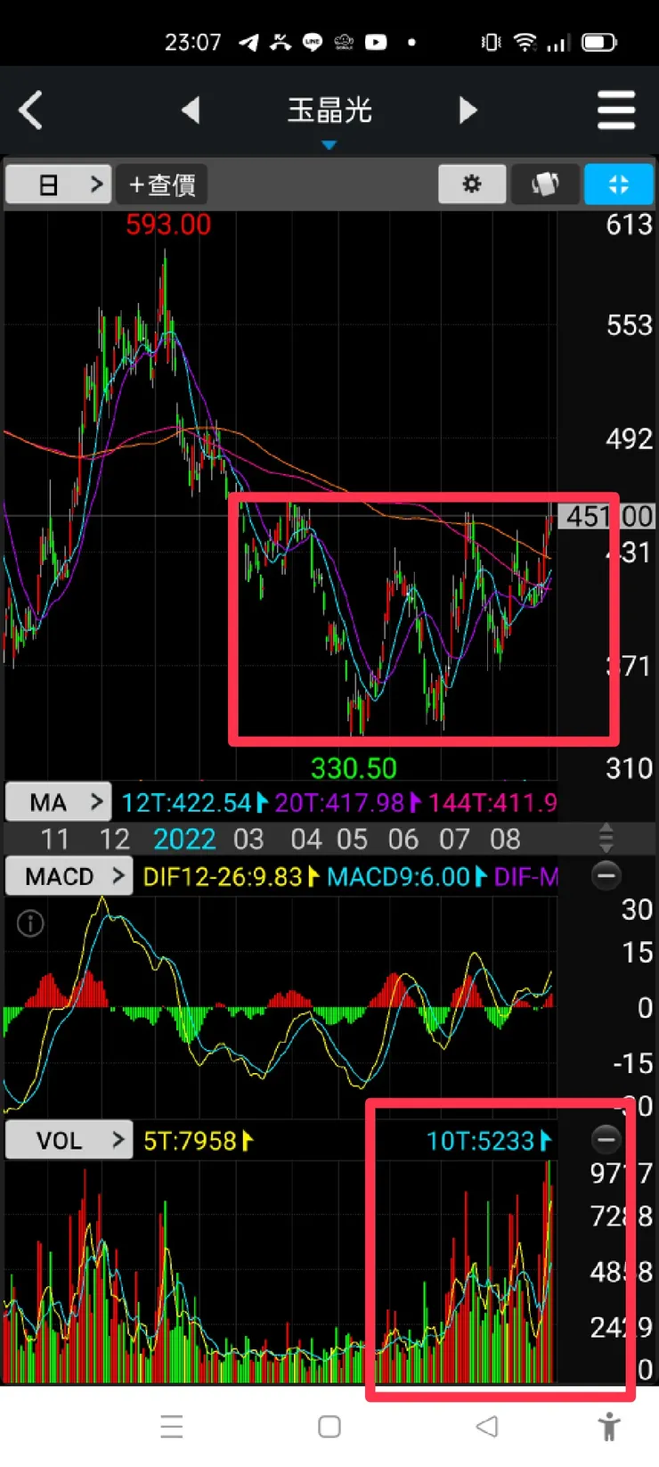
Task: Tap the Telegram notification icon
Action: (248, 42)
